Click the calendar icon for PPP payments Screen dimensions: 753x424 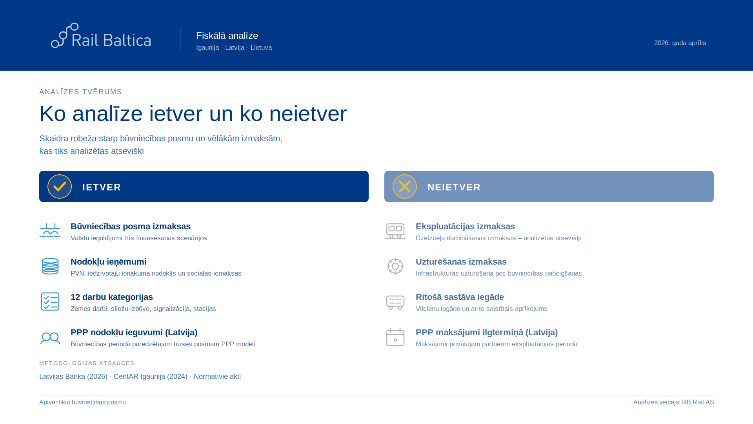395,337
